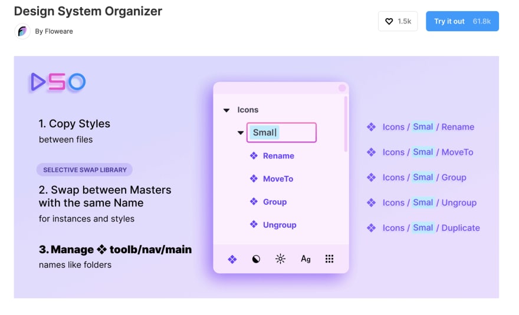
Task: Click the heart like button showing 1.5k
Action: click(398, 21)
